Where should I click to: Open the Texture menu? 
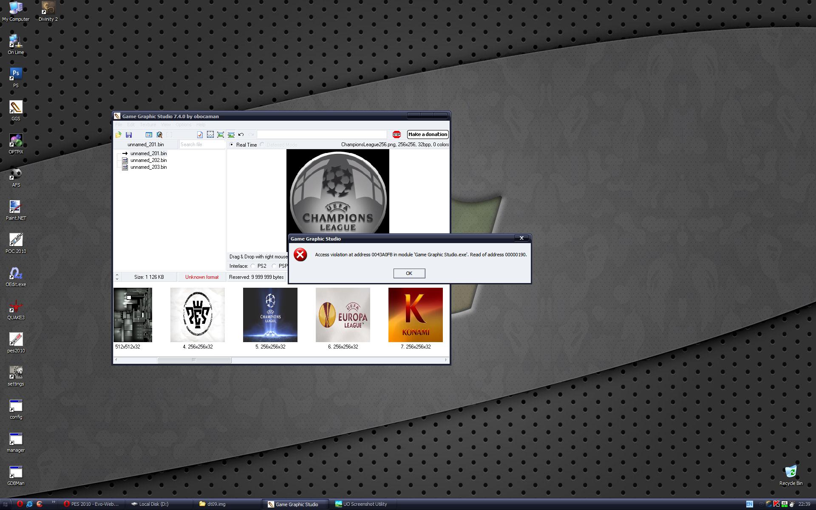tap(148, 125)
